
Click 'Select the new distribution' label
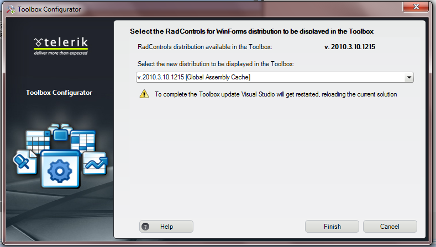click(216, 64)
